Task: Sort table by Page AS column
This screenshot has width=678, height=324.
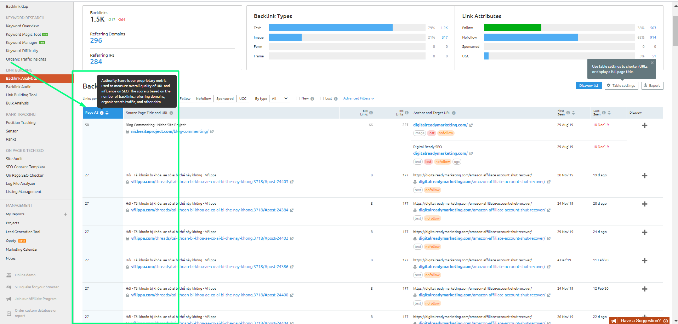Action: click(x=107, y=113)
